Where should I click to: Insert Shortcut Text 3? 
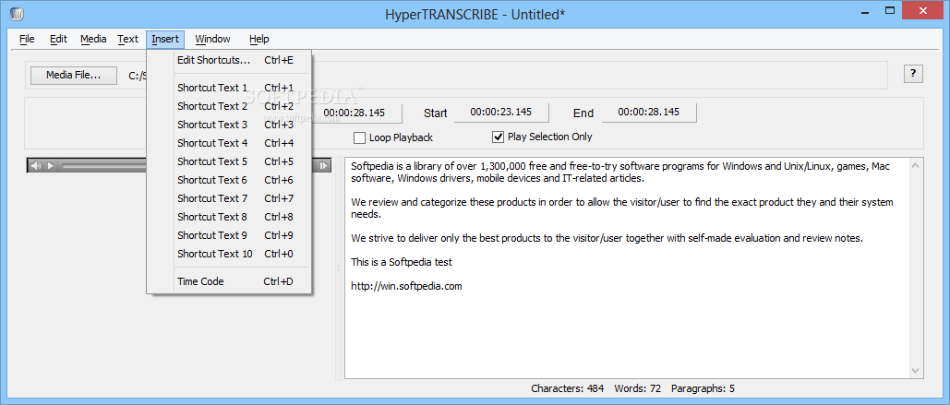[x=229, y=125]
